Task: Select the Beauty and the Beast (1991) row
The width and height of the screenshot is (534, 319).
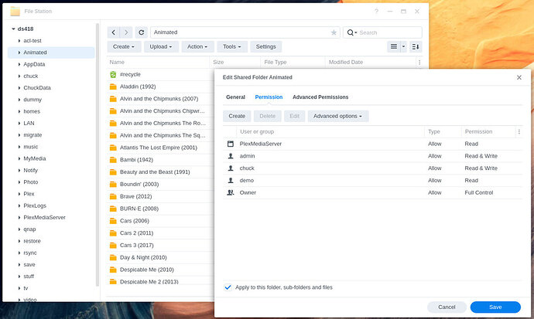Action: point(160,172)
